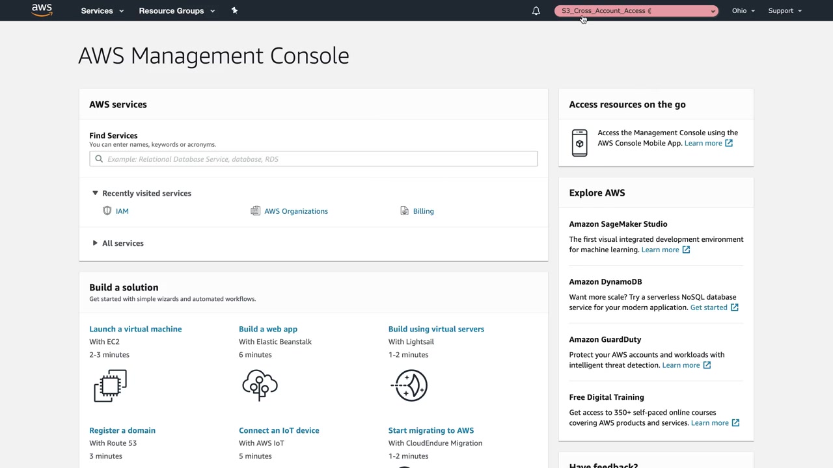Expand the All services section
Viewport: 833px width, 468px height.
(122, 243)
